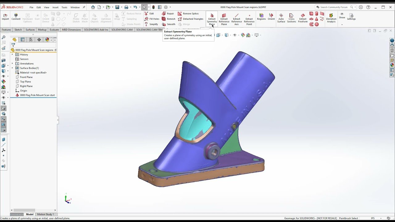Expand the History tree node
The image size is (395, 222).
pyautogui.click(x=12, y=55)
